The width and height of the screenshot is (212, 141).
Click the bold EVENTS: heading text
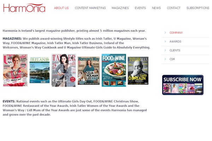tap(9, 101)
